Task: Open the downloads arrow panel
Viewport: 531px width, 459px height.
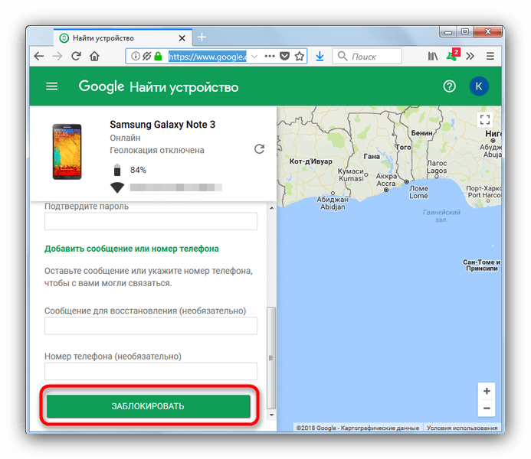Action: click(320, 56)
